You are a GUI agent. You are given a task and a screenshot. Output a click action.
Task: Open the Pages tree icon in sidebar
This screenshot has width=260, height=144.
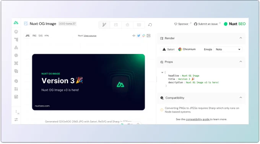[16, 40]
